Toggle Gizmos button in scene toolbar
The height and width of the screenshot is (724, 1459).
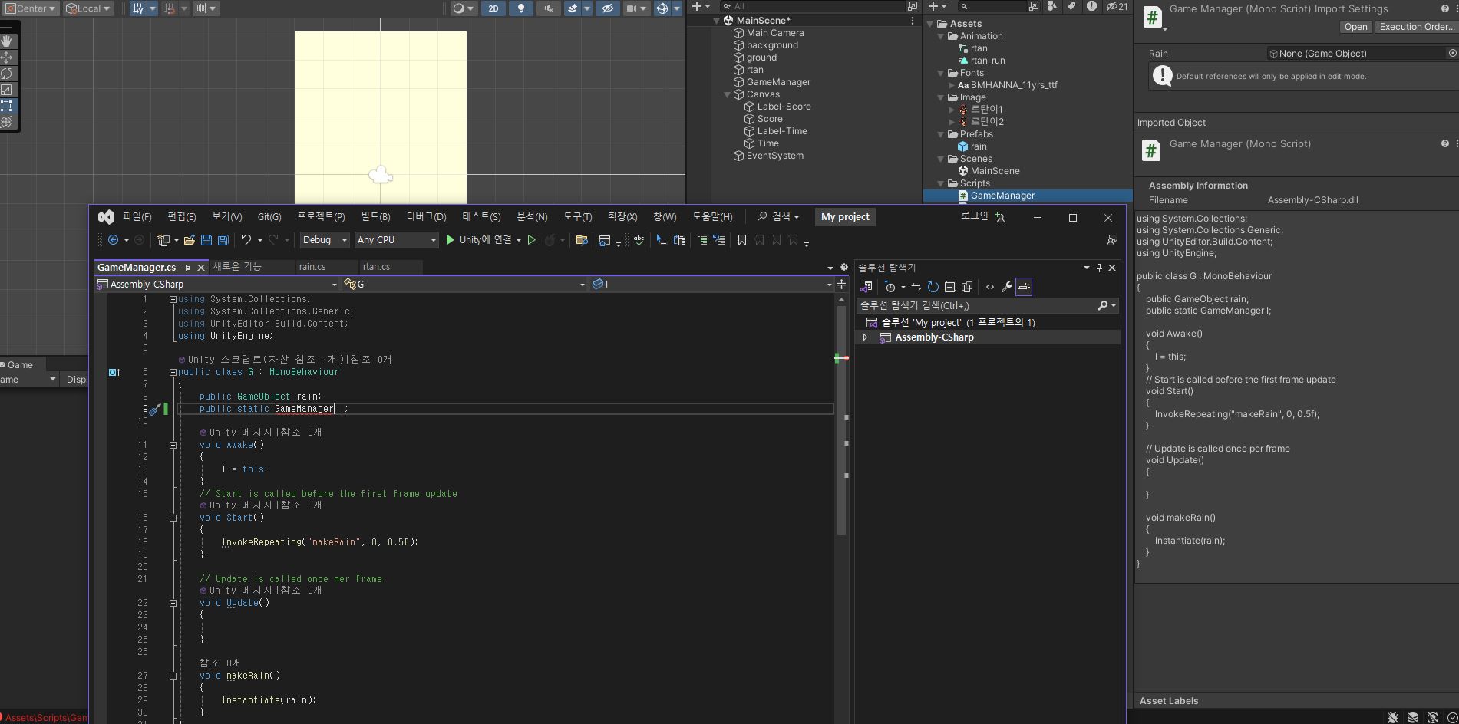click(x=662, y=8)
